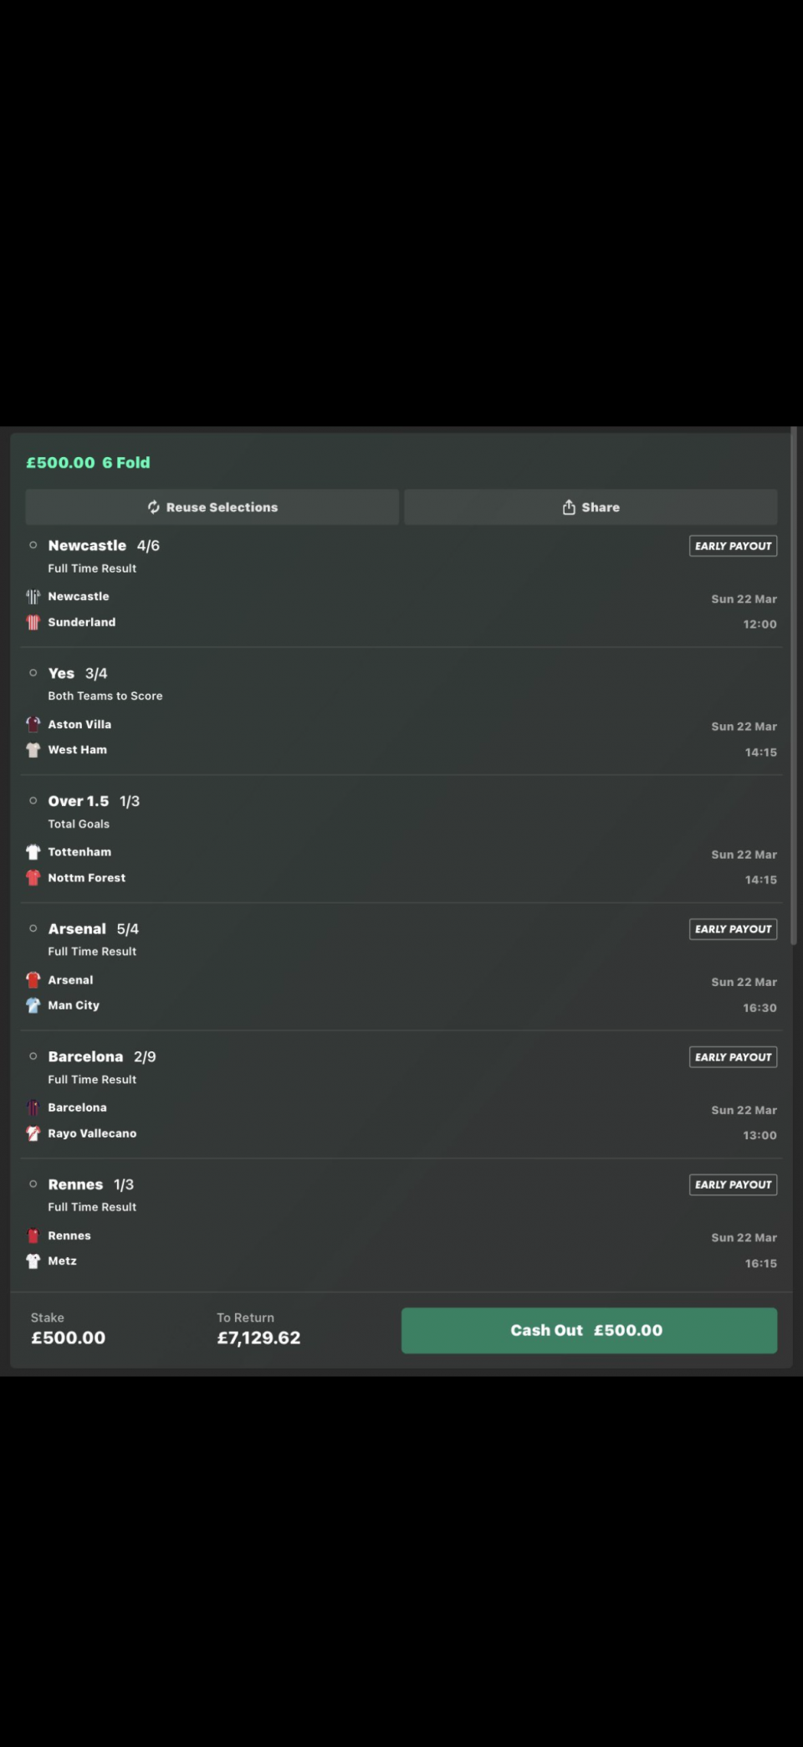The image size is (803, 1747).
Task: Click the Barcelona shirt icon
Action: tap(33, 1108)
